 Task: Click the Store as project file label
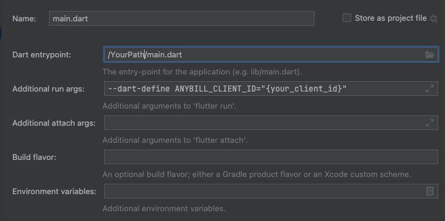tap(391, 18)
